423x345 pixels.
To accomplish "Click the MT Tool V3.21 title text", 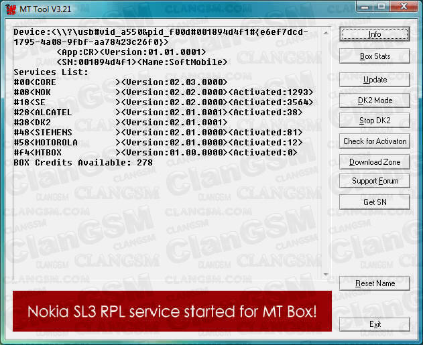I will 45,9.
